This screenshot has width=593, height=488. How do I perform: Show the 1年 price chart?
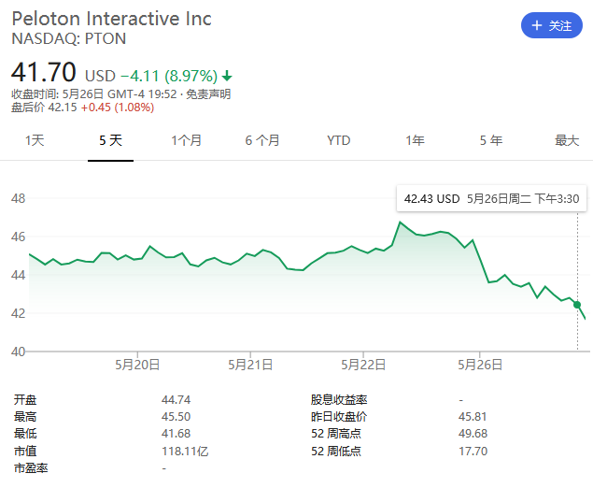pos(415,140)
